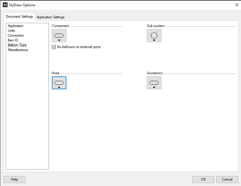The height and width of the screenshot is (186, 241).
Task: Click the HyDraw logo in the title bar
Action: [x=5, y=5]
